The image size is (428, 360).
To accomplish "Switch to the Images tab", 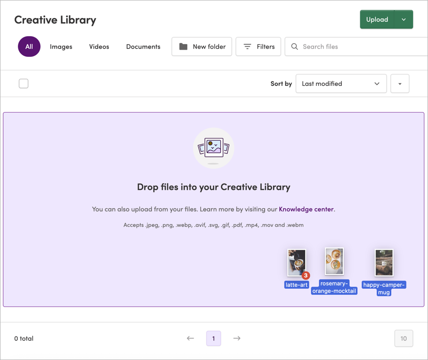I will (61, 46).
